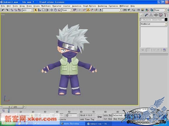The width and height of the screenshot is (169, 126).
Task: Switch to the Display command panel tab
Action: point(161,15)
